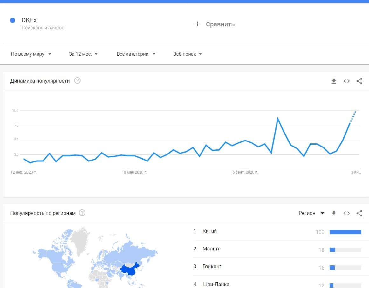Open the По всему миру location dropdown

tap(31, 54)
